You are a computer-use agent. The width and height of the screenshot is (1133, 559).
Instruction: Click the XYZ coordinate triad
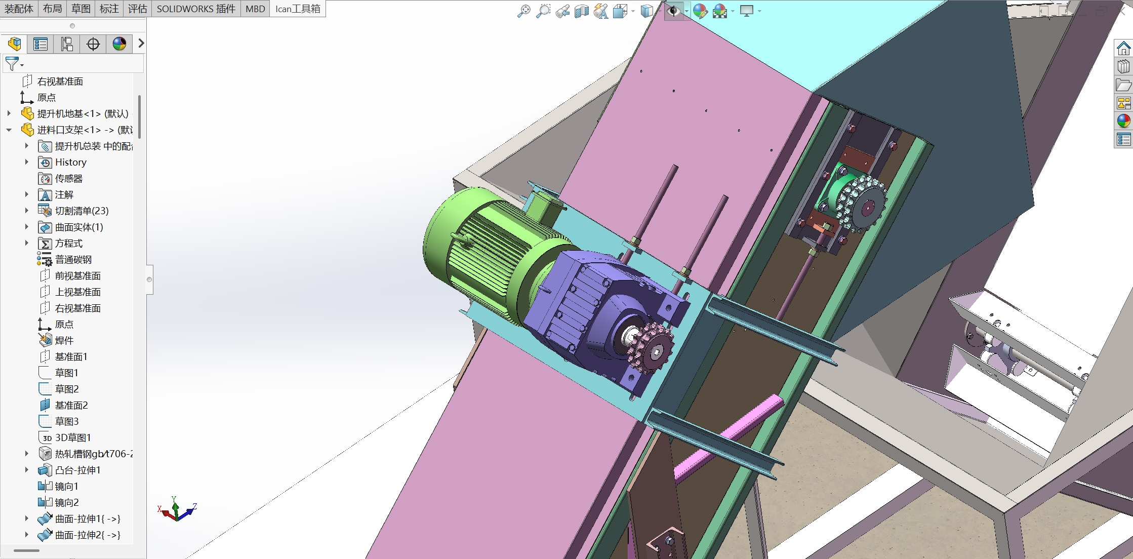(177, 509)
